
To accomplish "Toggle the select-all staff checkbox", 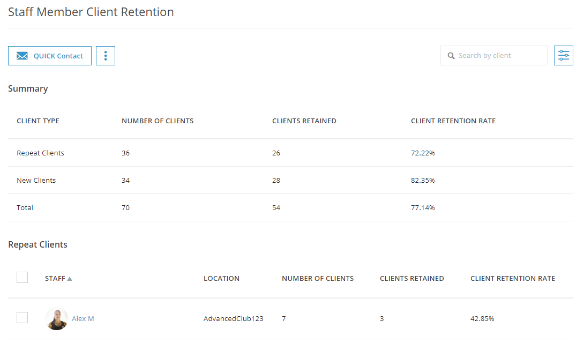I will coord(22,278).
